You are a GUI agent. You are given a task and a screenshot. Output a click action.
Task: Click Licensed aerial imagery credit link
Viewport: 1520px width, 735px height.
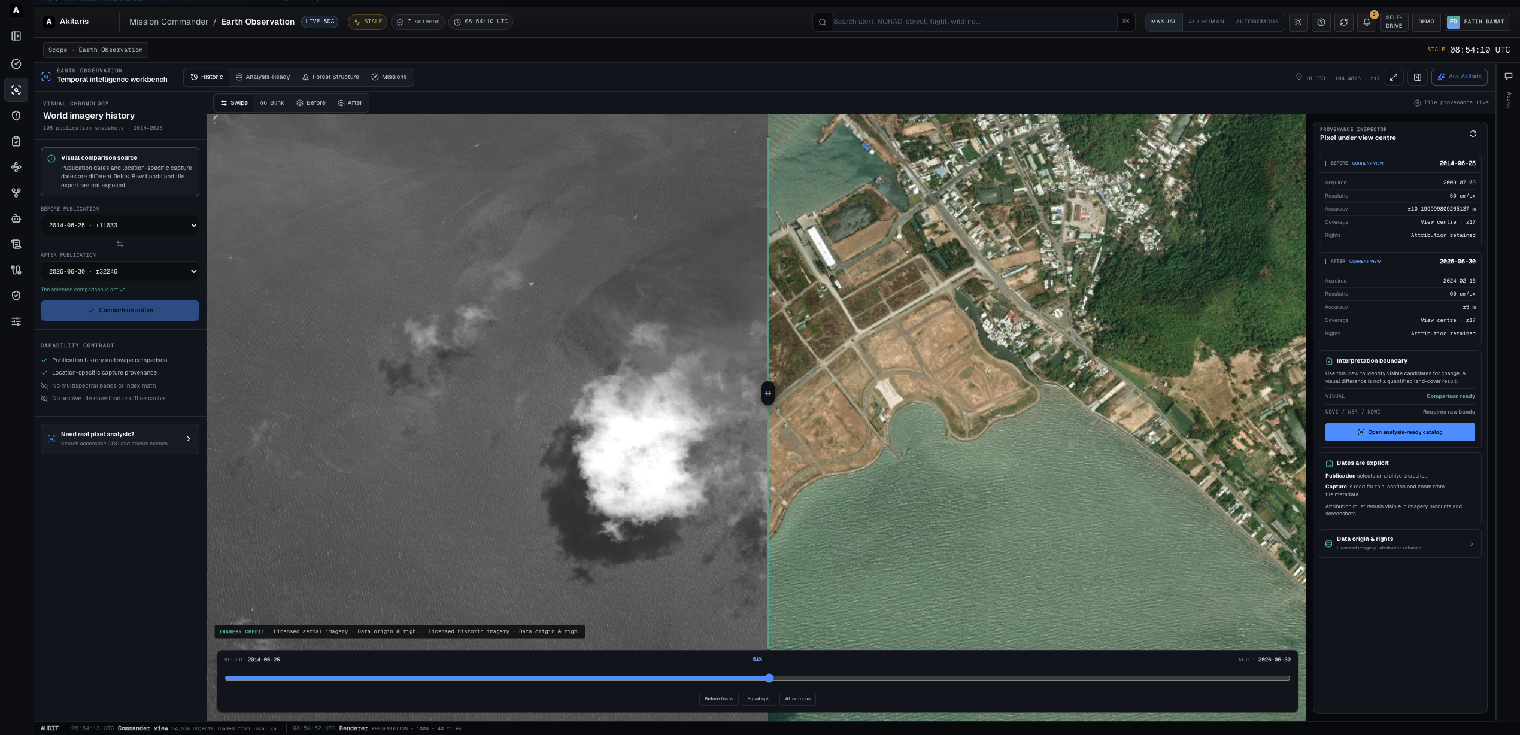point(346,631)
